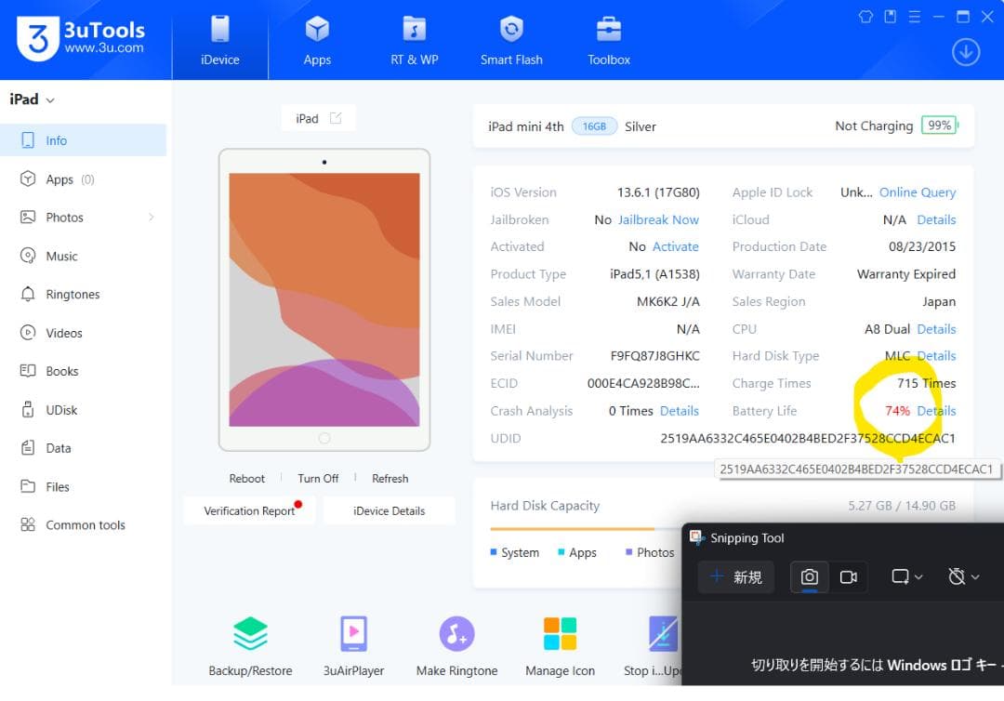Open the iCloud Details link
Viewport: 1004px width, 701px height.
(936, 219)
